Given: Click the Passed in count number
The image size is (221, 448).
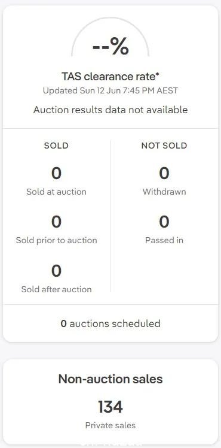Looking at the screenshot, I should (164, 222).
